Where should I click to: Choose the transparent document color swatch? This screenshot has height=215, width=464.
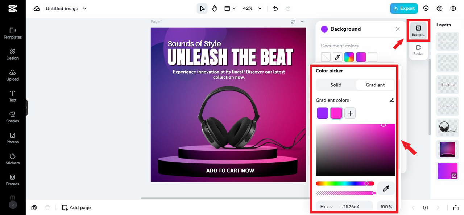[x=326, y=57]
